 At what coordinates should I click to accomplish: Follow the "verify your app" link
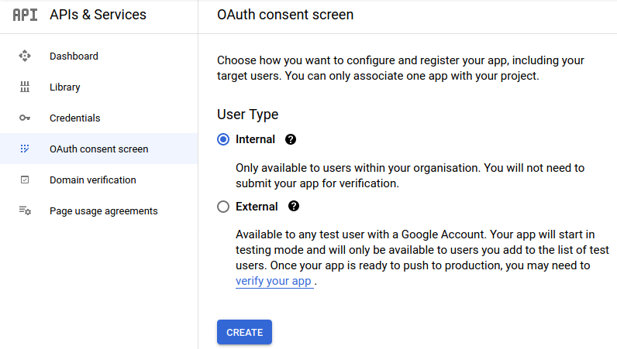274,282
